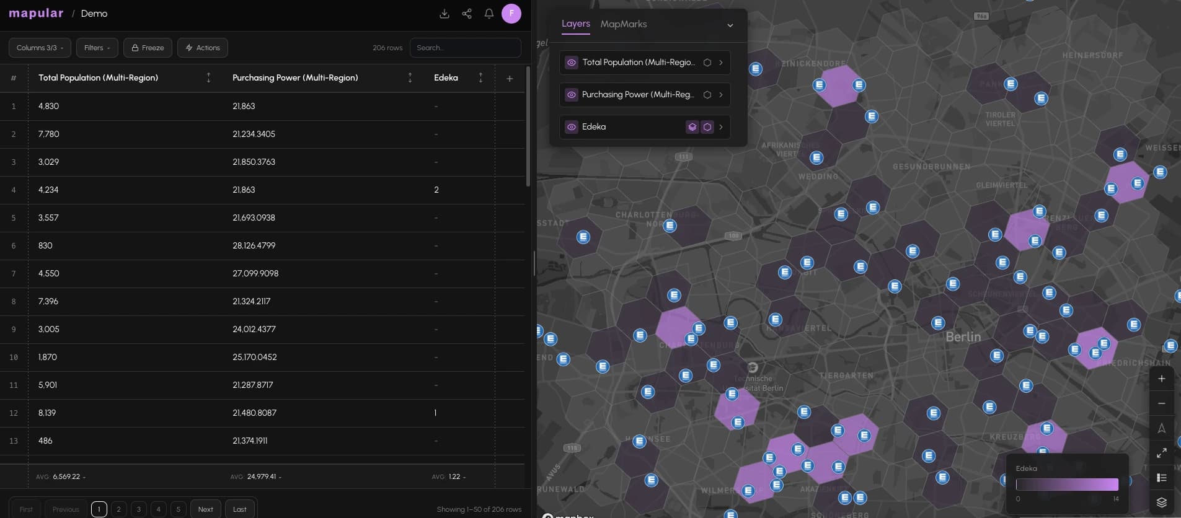Open Total Population AVG aggregation dropdown

tap(61, 476)
